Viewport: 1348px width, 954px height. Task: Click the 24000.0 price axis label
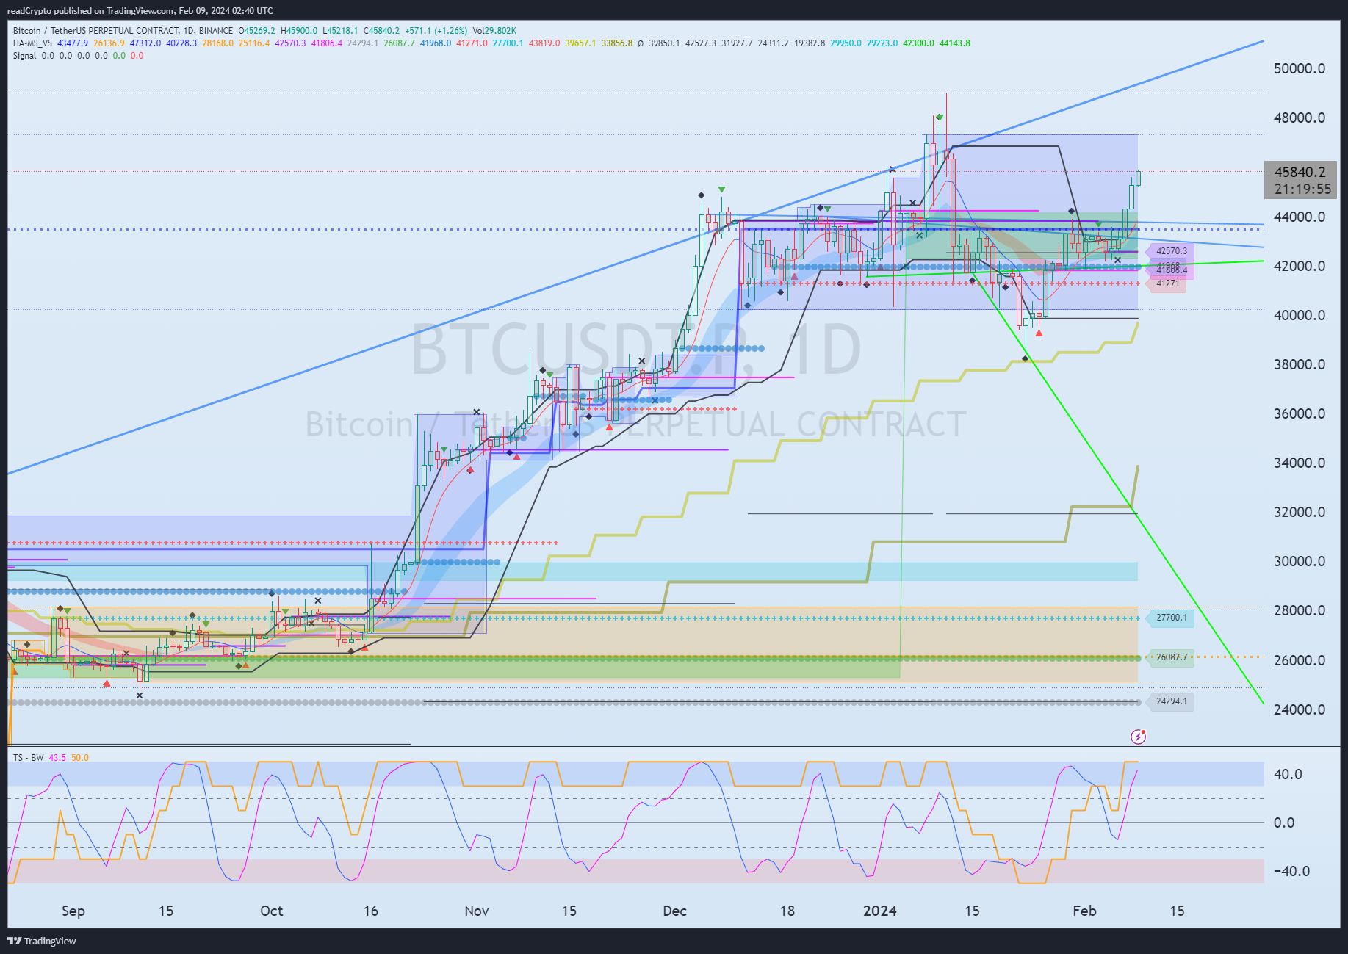(x=1300, y=709)
